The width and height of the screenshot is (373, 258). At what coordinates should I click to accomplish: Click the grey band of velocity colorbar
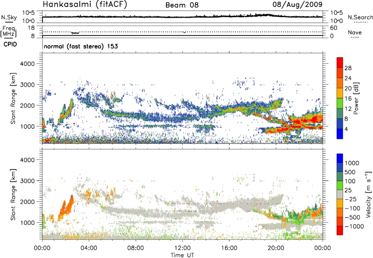(340, 195)
